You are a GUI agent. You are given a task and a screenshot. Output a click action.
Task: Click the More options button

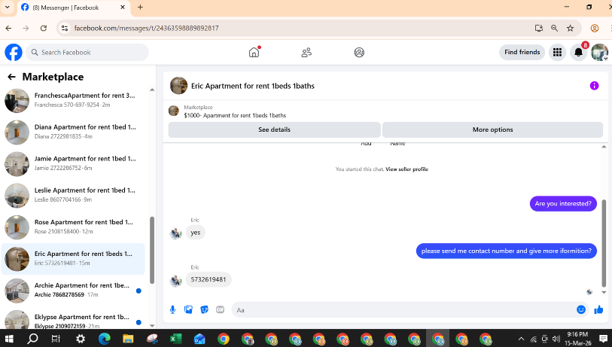(492, 129)
